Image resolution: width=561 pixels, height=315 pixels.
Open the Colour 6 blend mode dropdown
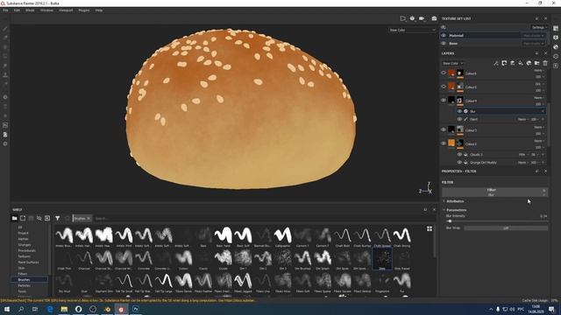point(539,70)
